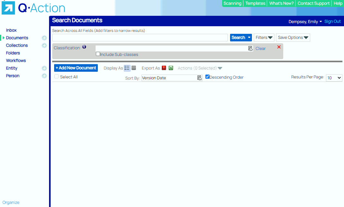This screenshot has height=207, width=344.
Task: Export results as Excel icon
Action: (x=171, y=68)
